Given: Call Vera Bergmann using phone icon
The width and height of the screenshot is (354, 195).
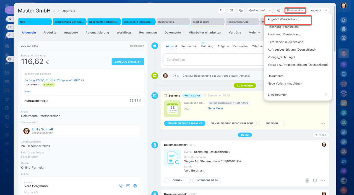Looking at the screenshot, I should (121, 186).
